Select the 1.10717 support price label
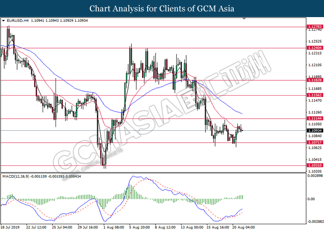324x231 pixels. point(315,142)
